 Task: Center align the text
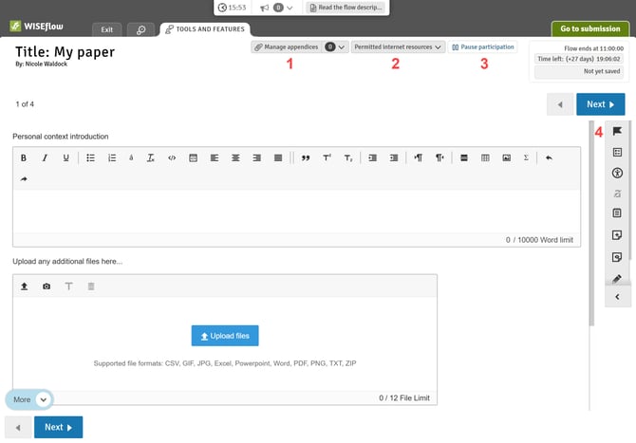(x=235, y=158)
